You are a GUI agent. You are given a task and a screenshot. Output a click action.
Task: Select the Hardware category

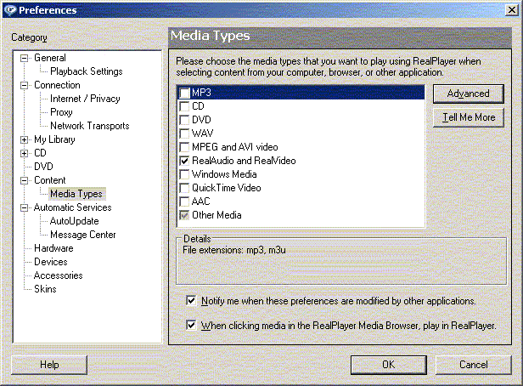[x=53, y=248]
